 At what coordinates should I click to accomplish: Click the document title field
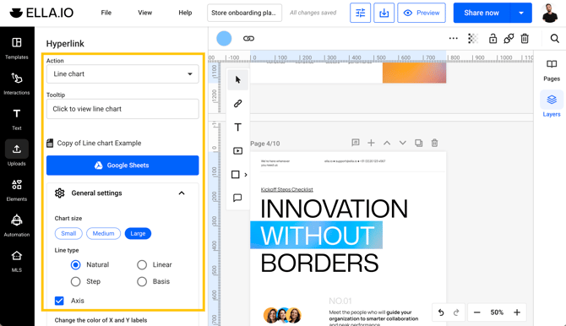[244, 13]
